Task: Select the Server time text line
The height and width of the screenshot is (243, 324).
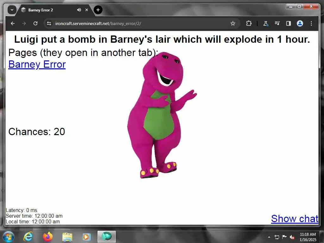Action: tap(34, 216)
